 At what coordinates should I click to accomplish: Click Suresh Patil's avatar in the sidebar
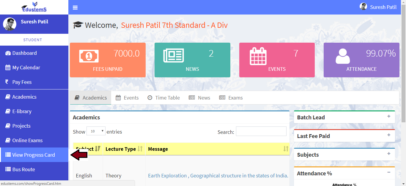click(x=10, y=24)
